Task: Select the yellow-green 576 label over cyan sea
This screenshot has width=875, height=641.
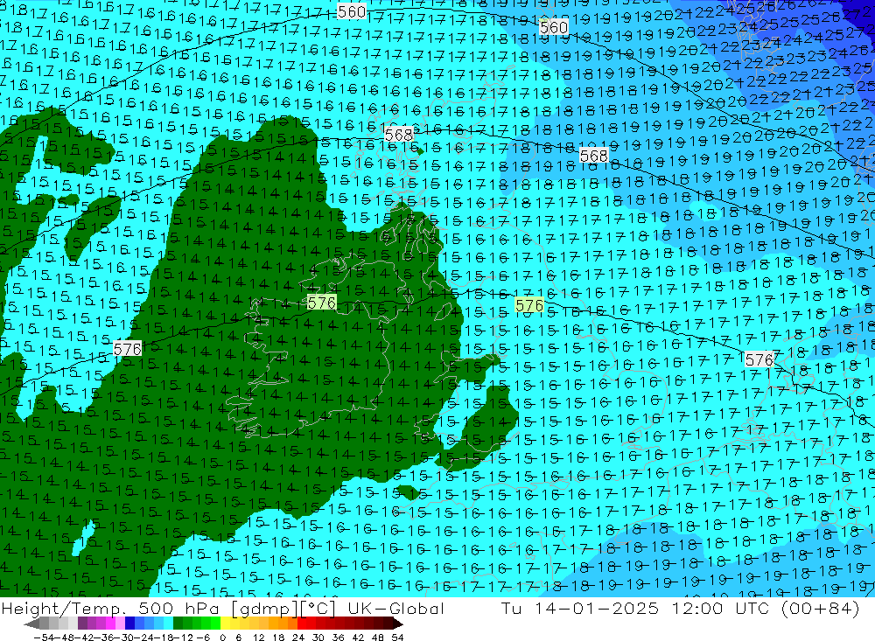Action: pyautogui.click(x=529, y=305)
